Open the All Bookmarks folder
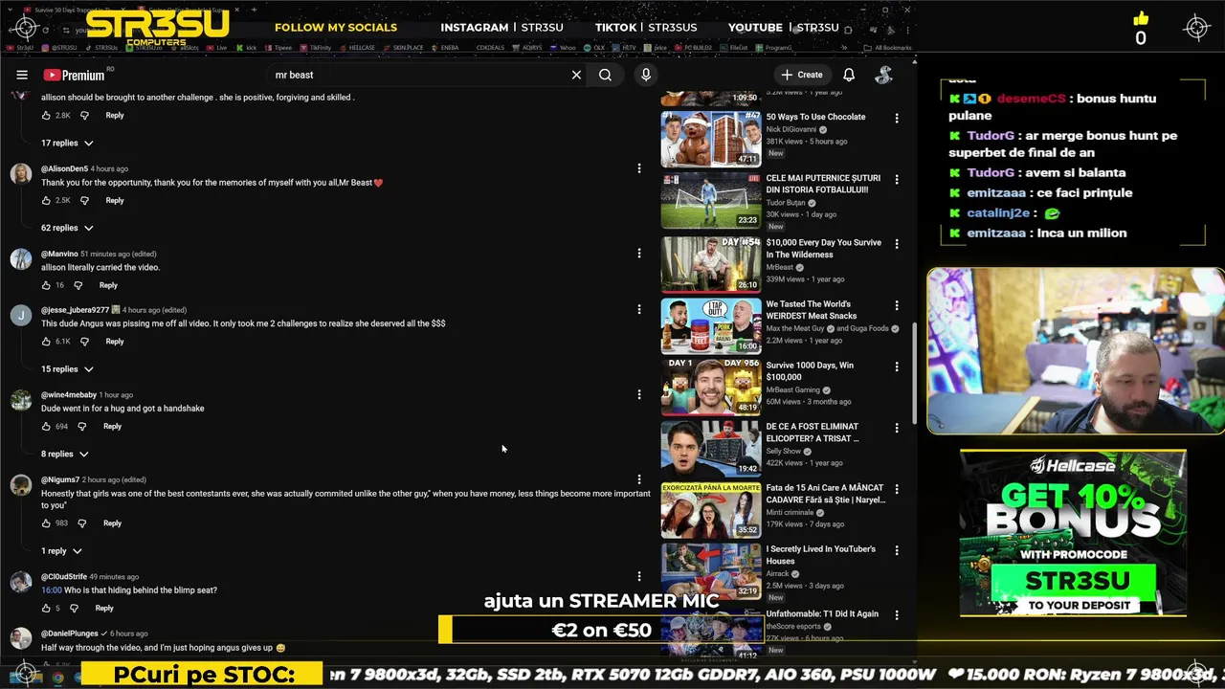This screenshot has width=1225, height=689. (x=887, y=47)
